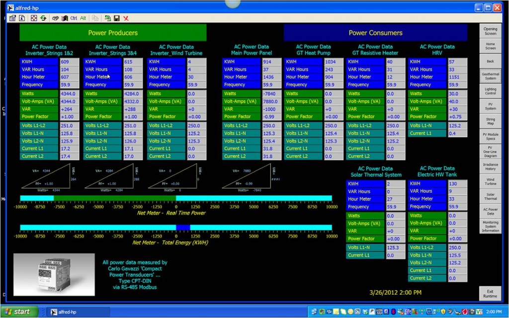This screenshot has height=318, width=509.
Task: Select the Wind Turbine navigation button
Action: [x=490, y=182]
